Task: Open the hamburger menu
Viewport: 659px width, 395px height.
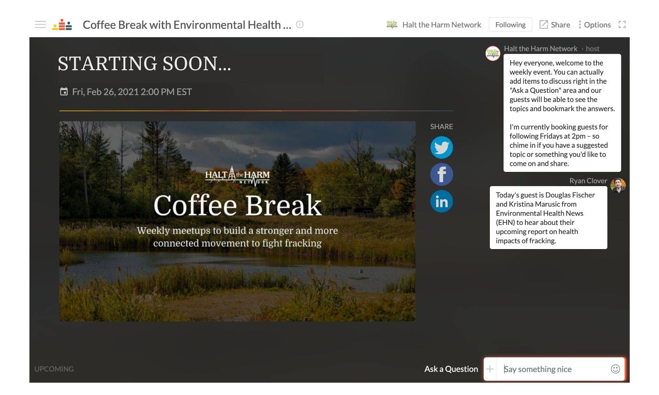Action: point(40,25)
